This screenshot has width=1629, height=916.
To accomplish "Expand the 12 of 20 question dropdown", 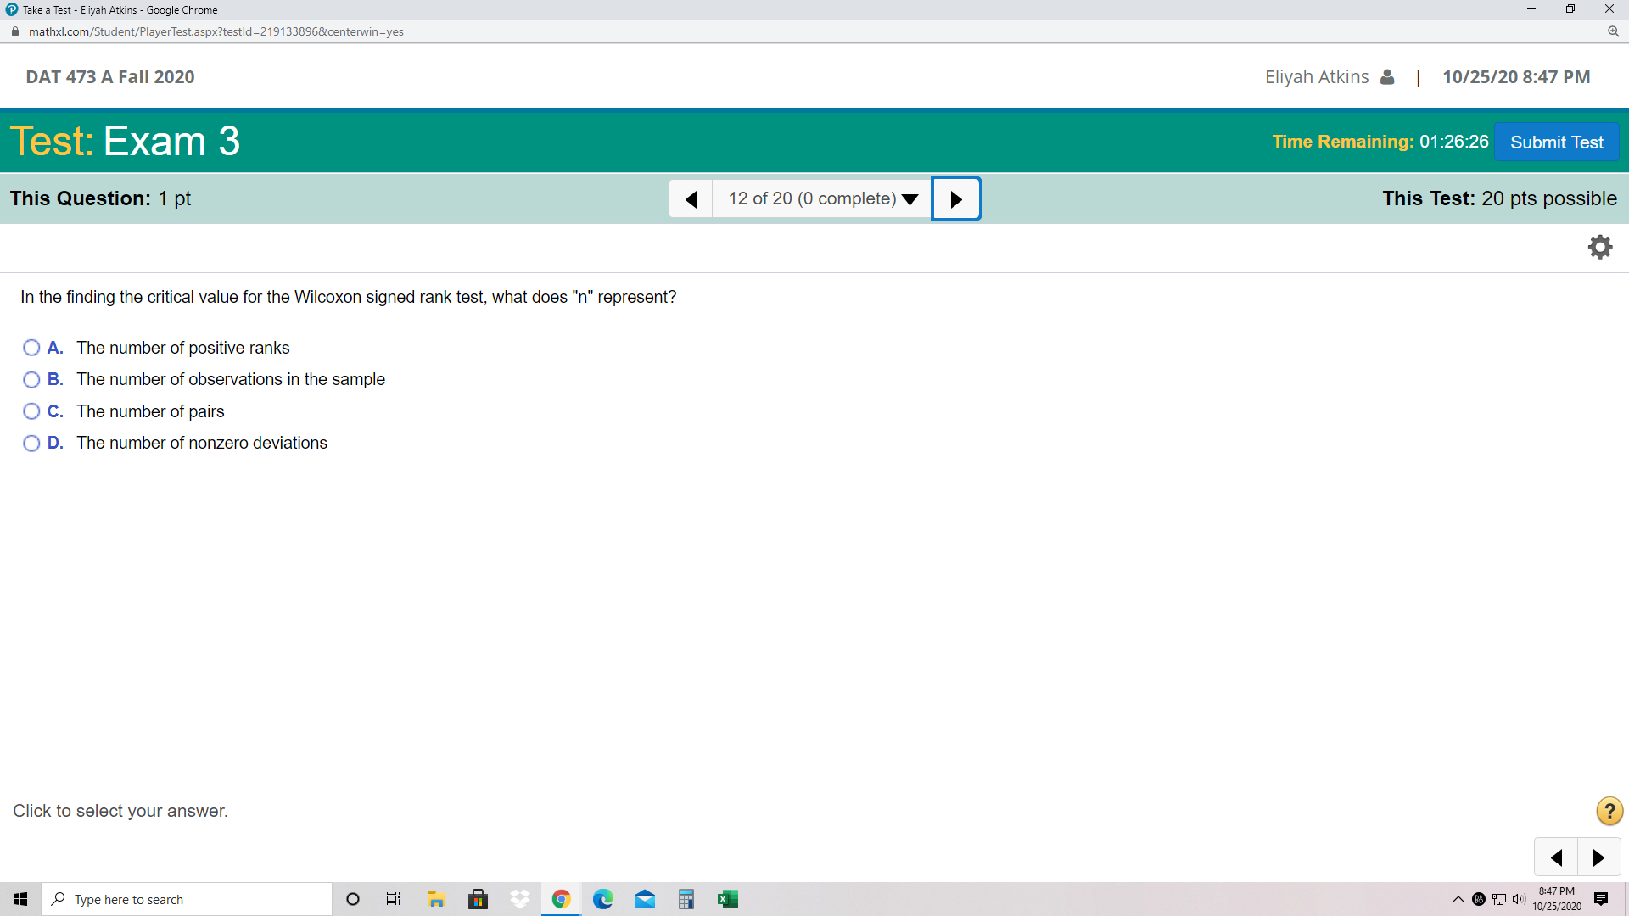I will pyautogui.click(x=822, y=199).
